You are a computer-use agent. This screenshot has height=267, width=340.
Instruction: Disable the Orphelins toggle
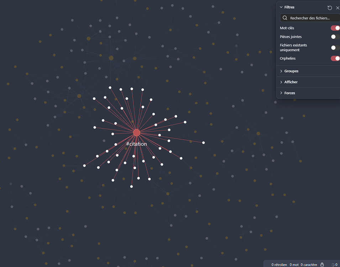click(335, 58)
